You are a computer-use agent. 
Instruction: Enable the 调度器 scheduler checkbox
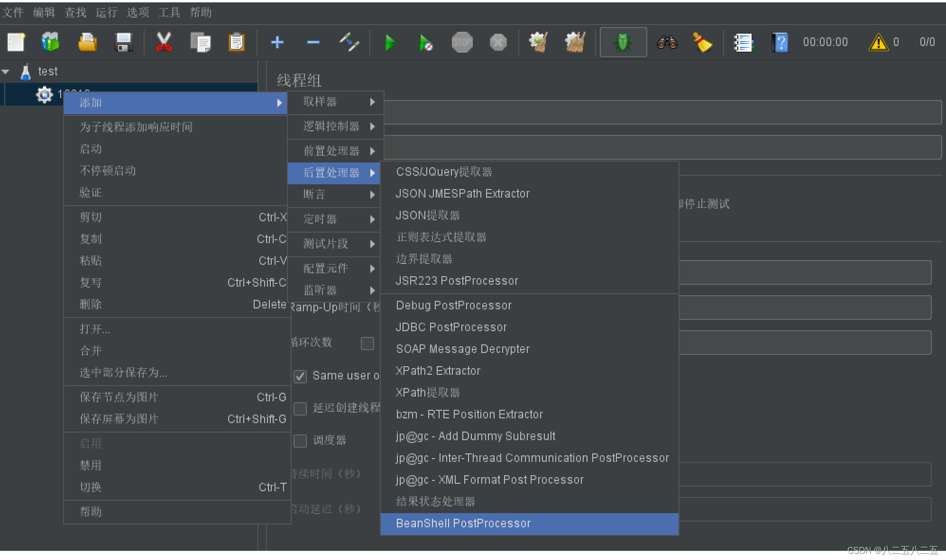click(x=300, y=441)
